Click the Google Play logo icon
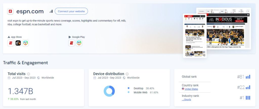Screen dimensions: 259x109 70,37
